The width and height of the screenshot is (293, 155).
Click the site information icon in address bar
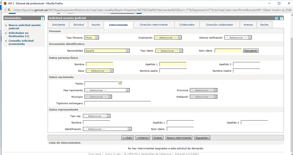[6, 10]
